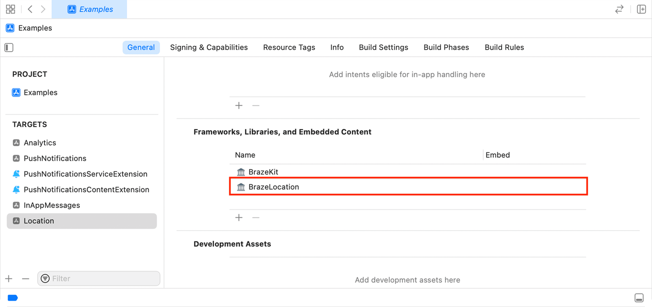Toggle the debug area at bottom right
The width and height of the screenshot is (652, 307).
(639, 298)
